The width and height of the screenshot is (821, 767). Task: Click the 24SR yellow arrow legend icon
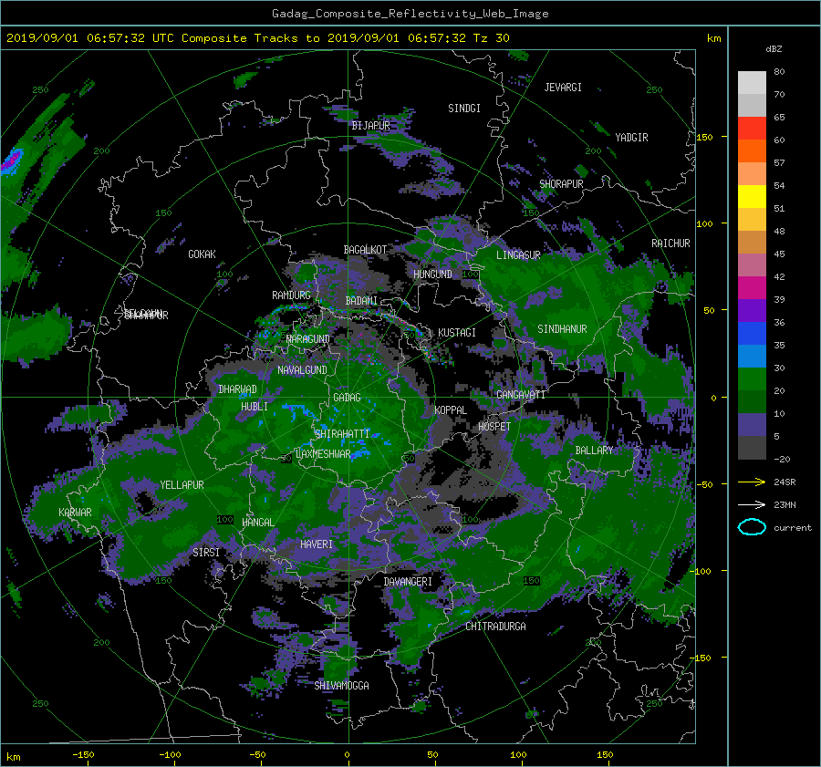pyautogui.click(x=752, y=482)
